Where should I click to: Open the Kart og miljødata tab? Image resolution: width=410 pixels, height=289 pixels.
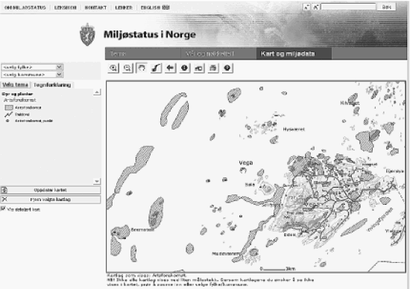[x=294, y=54]
